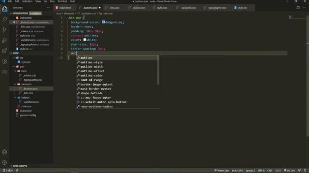Viewport: 309px width, 173px height.
Task: Open prepros.config in the file tree
Action: click(x=28, y=115)
